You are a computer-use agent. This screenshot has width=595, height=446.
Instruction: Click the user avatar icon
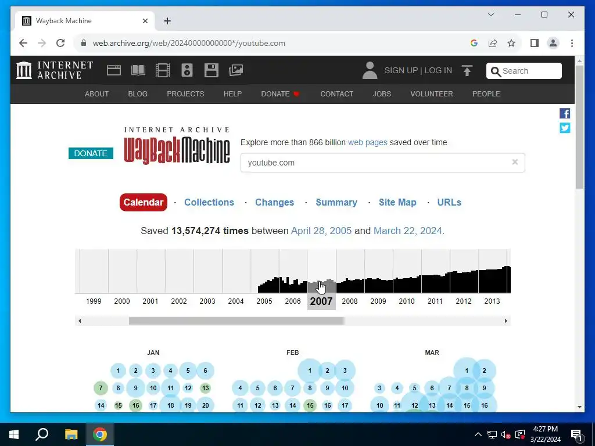coord(370,70)
